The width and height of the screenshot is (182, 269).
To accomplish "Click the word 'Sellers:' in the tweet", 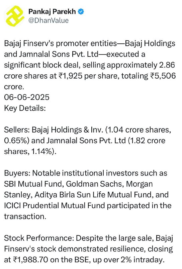I will pos(17,130).
